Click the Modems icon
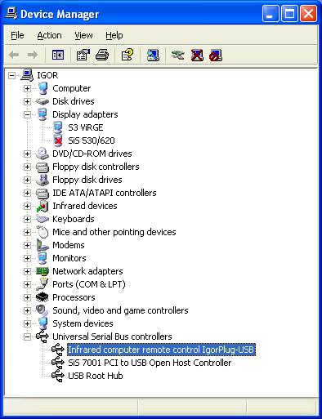 click(x=42, y=245)
